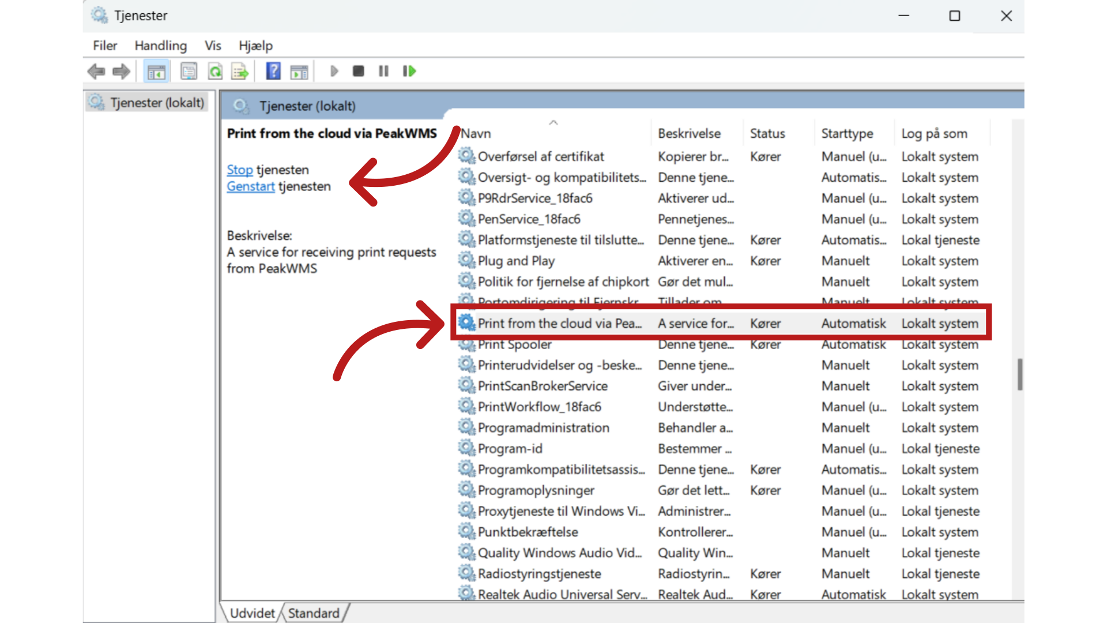Select the Overførsel af certifikat service
The height and width of the screenshot is (623, 1107).
(x=541, y=156)
